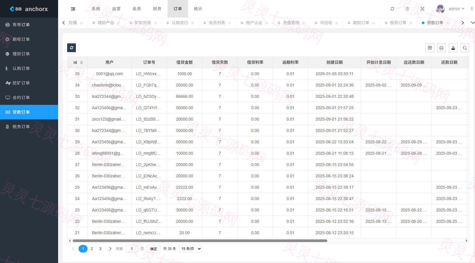The image size is (475, 263).
Task: Select 税务订单 in the sidebar
Action: point(29,127)
